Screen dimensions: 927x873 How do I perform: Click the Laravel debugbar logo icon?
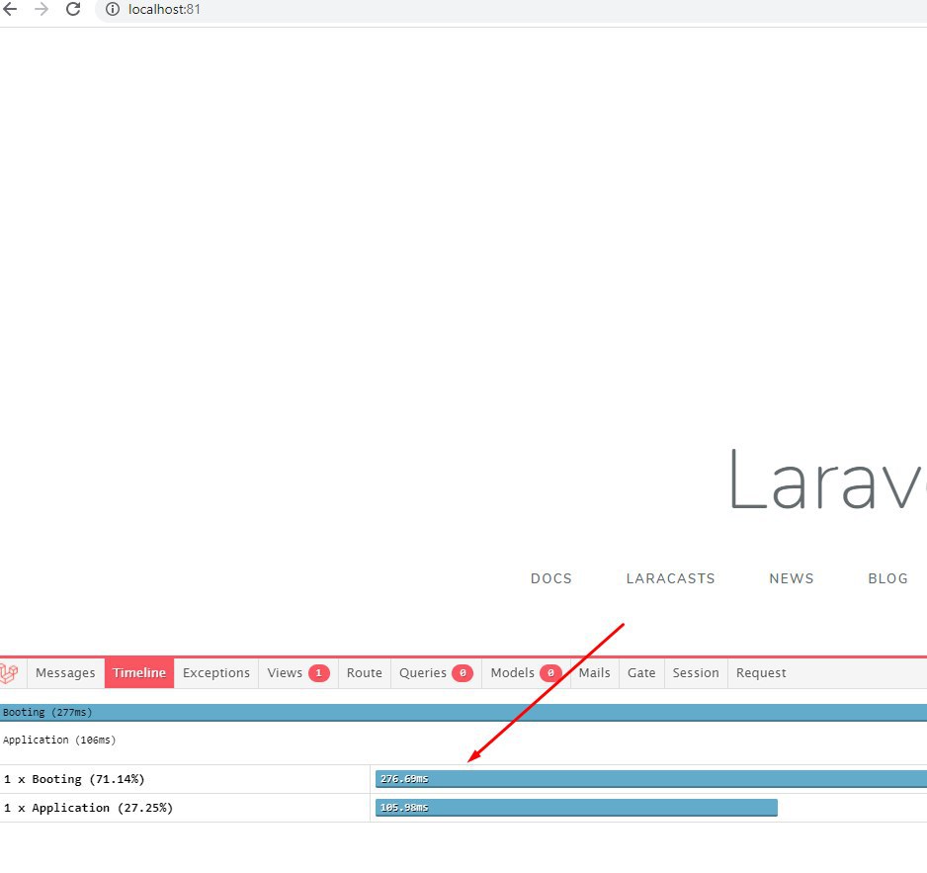pyautogui.click(x=9, y=673)
